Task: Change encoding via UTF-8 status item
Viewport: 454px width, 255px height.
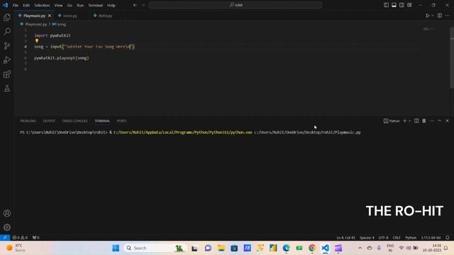Action: [x=383, y=238]
